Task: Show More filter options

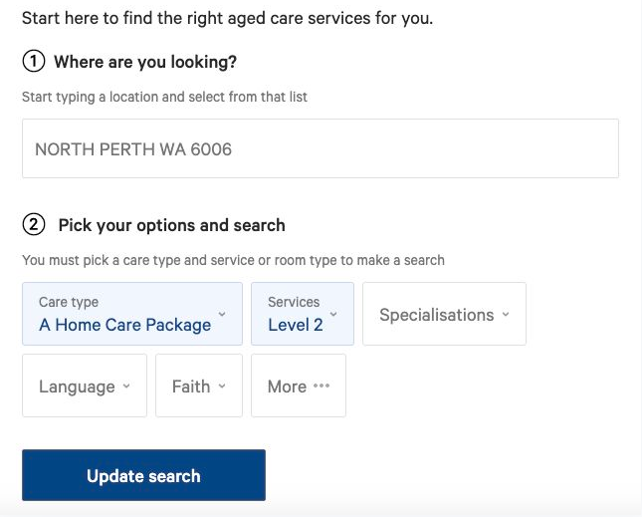Action: coord(298,386)
